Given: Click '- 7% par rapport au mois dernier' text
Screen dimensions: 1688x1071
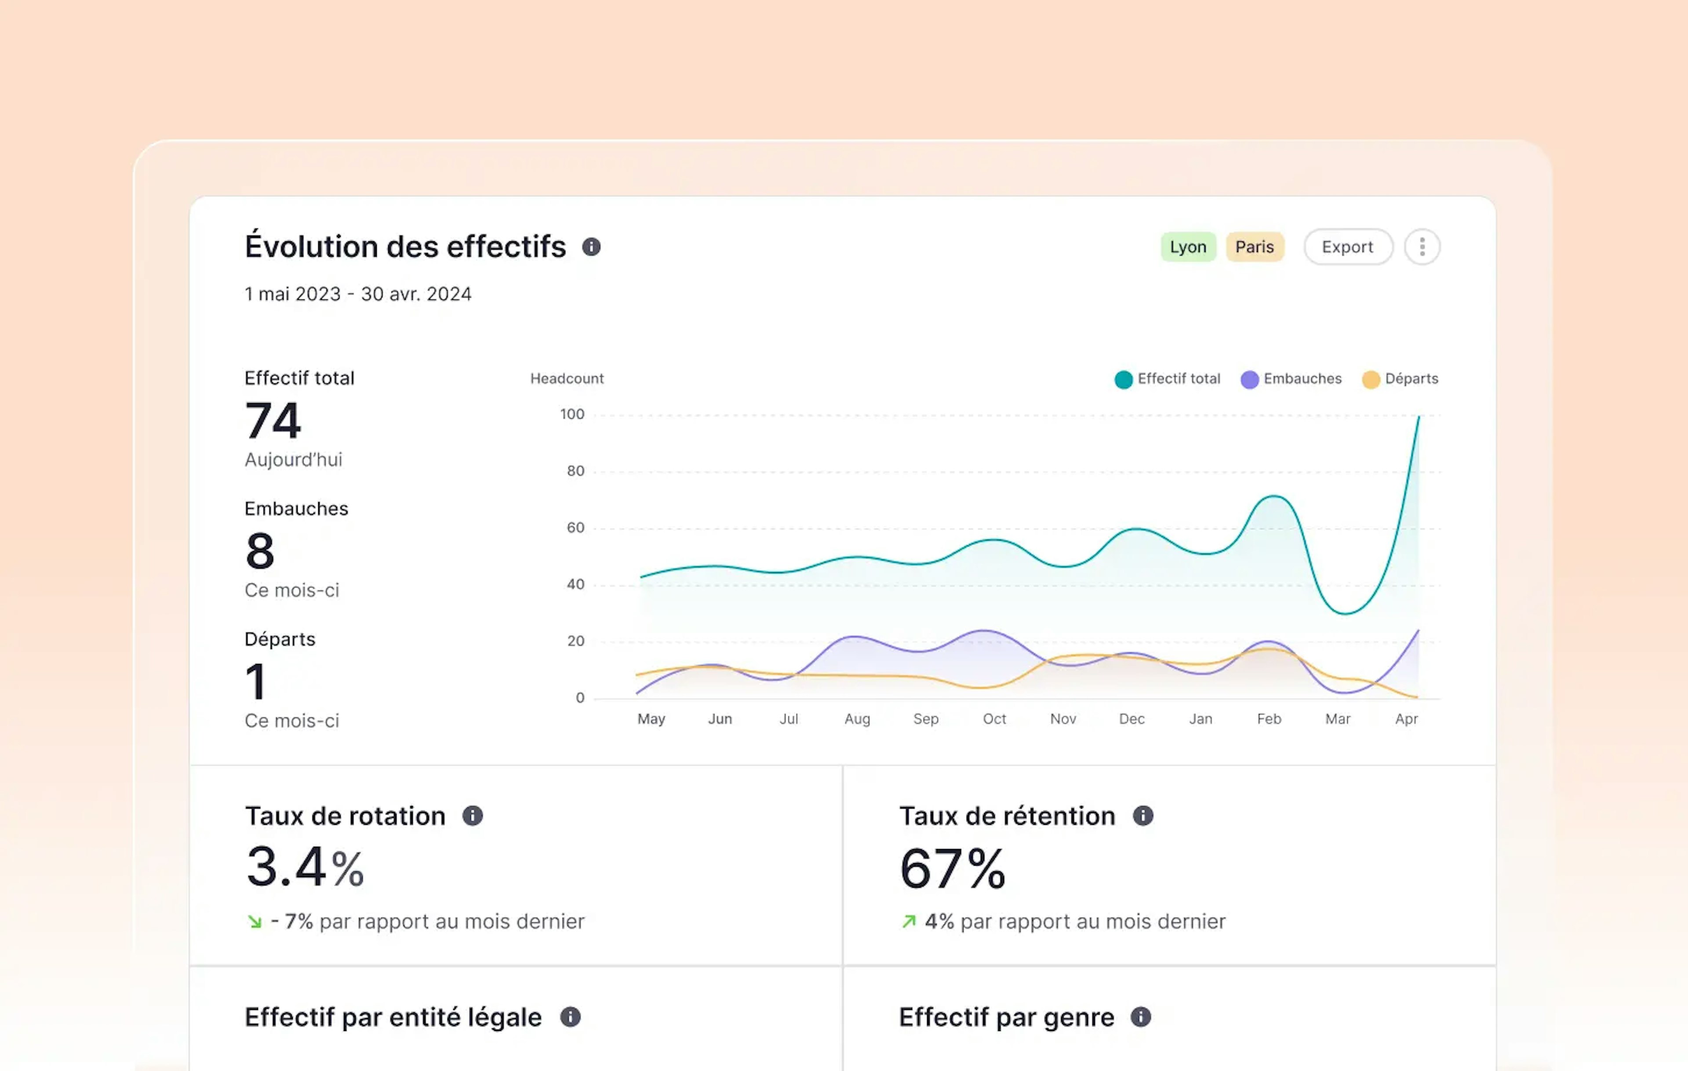Looking at the screenshot, I should [x=428, y=922].
